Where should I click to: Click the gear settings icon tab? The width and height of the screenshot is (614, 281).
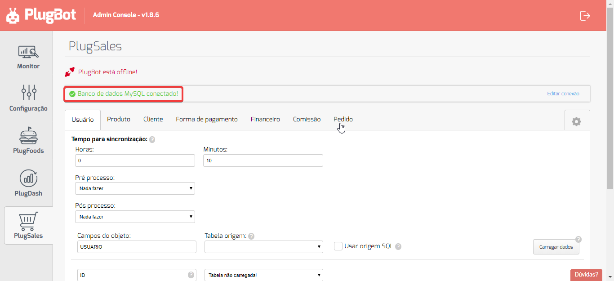point(576,121)
